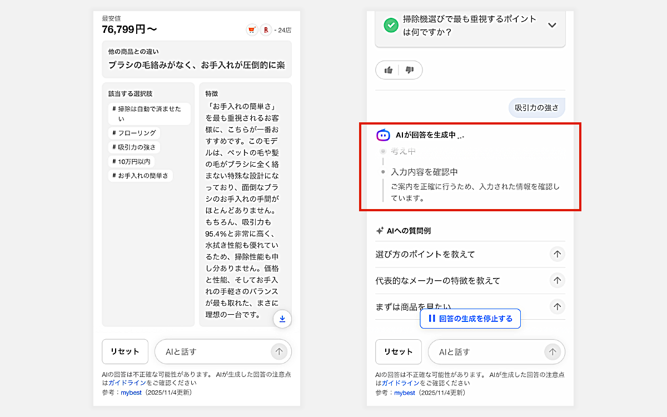Click the download arrow on the 特徴 panel
The width and height of the screenshot is (667, 417).
[282, 319]
